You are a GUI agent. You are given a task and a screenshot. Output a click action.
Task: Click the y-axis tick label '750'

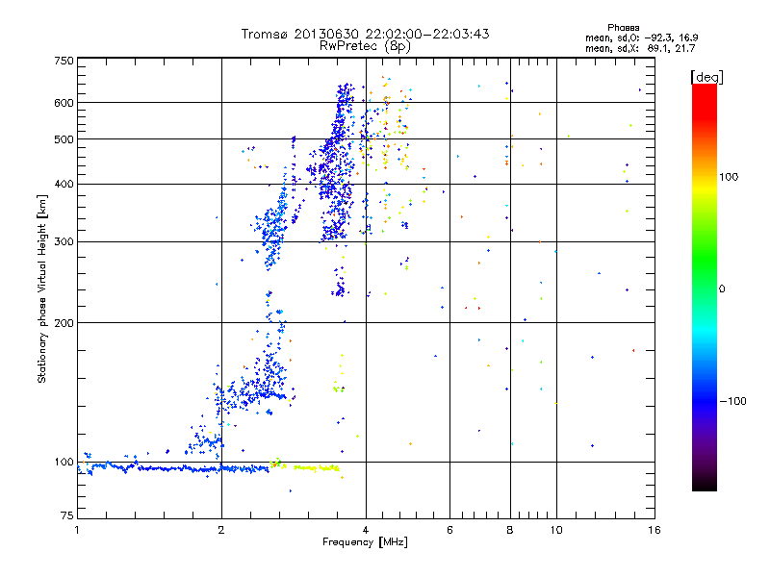tap(64, 61)
